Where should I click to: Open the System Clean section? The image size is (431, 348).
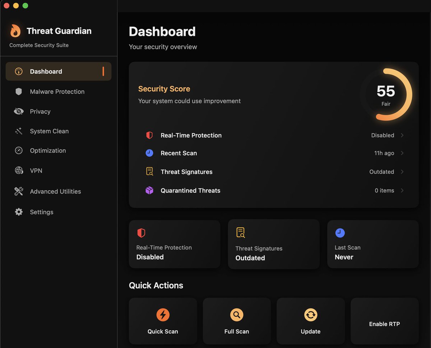coord(59,131)
